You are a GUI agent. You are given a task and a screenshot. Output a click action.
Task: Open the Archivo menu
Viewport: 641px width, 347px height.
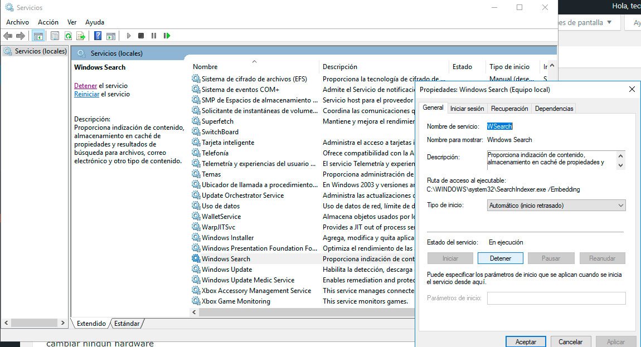[x=18, y=22]
